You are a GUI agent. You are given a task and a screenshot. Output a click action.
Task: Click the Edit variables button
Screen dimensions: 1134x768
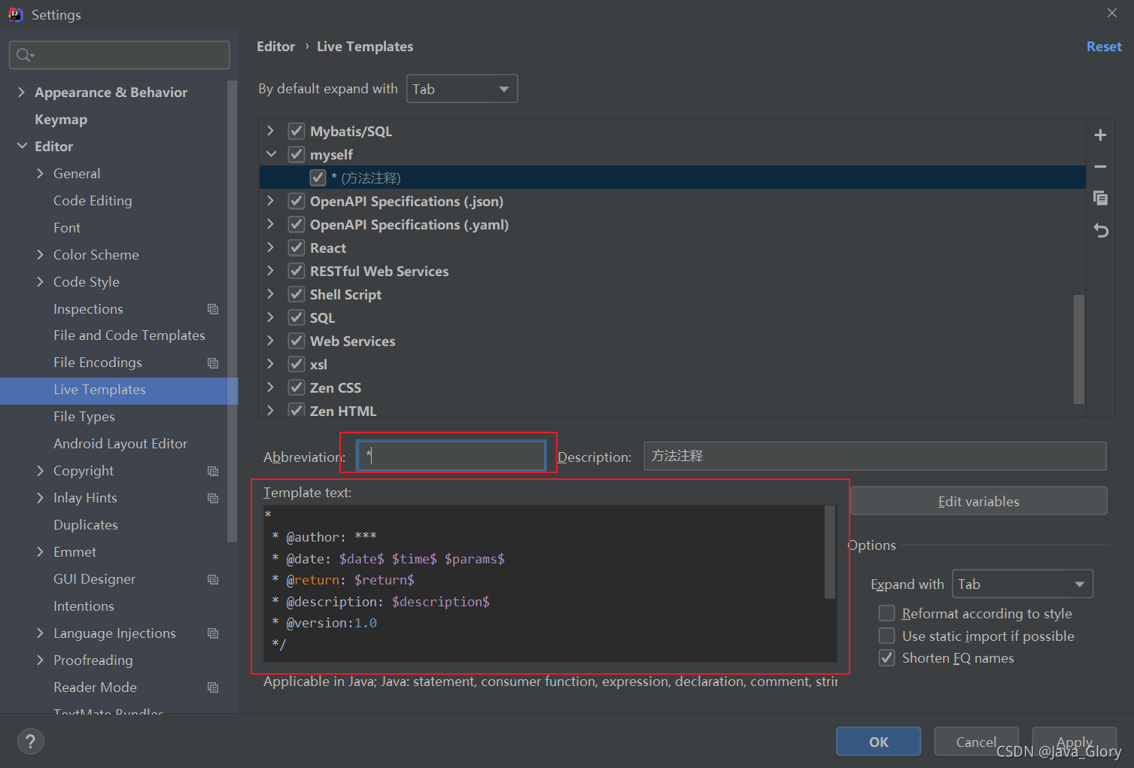pyautogui.click(x=978, y=501)
